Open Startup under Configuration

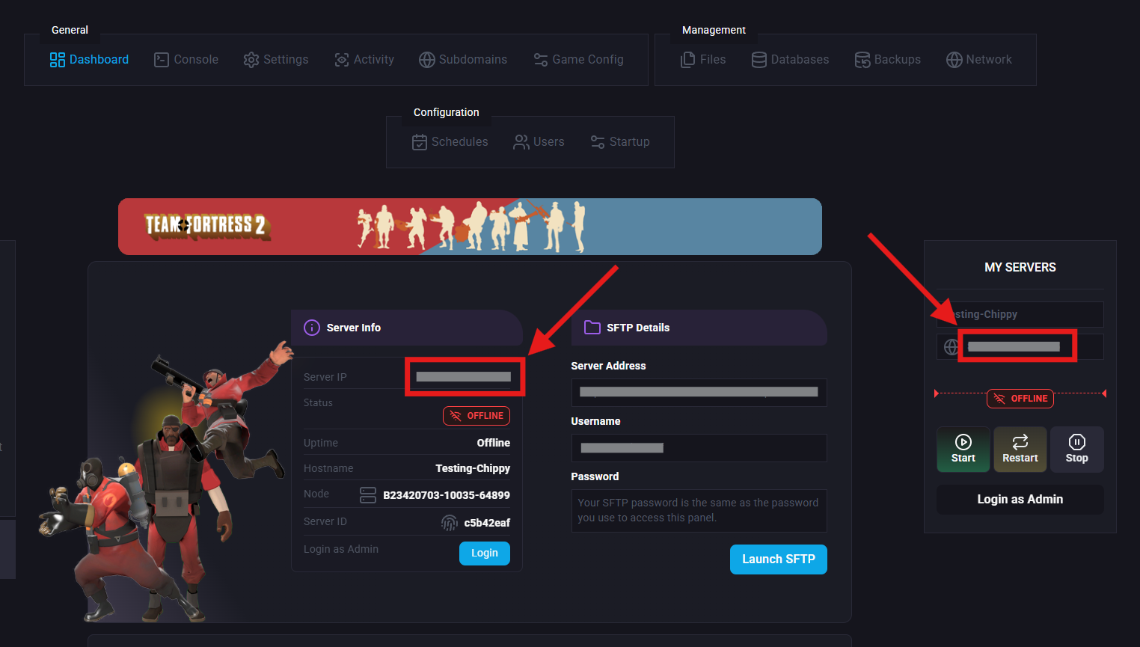coord(620,142)
